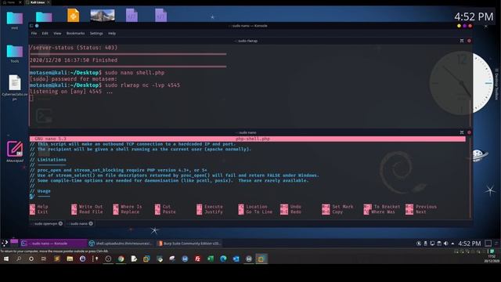This screenshot has width=501, height=282.
Task: Toggle the blue pin dot in the Konsole title bar
Action: tap(37, 26)
